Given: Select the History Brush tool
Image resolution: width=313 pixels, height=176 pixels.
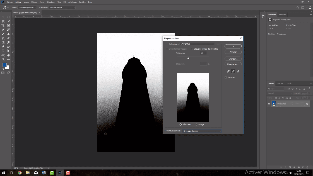Looking at the screenshot, I should click(x=3, y=38).
